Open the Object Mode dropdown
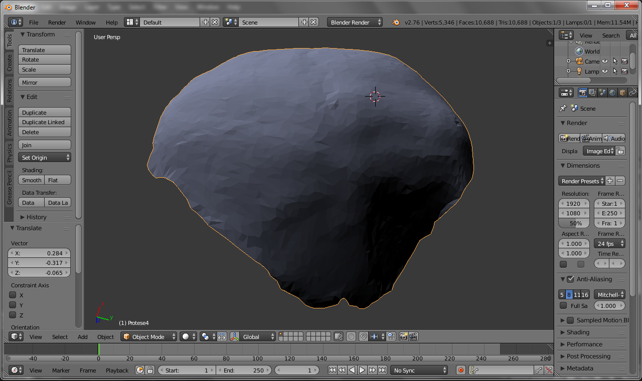Screen dimensions: 642x381 click(149, 337)
